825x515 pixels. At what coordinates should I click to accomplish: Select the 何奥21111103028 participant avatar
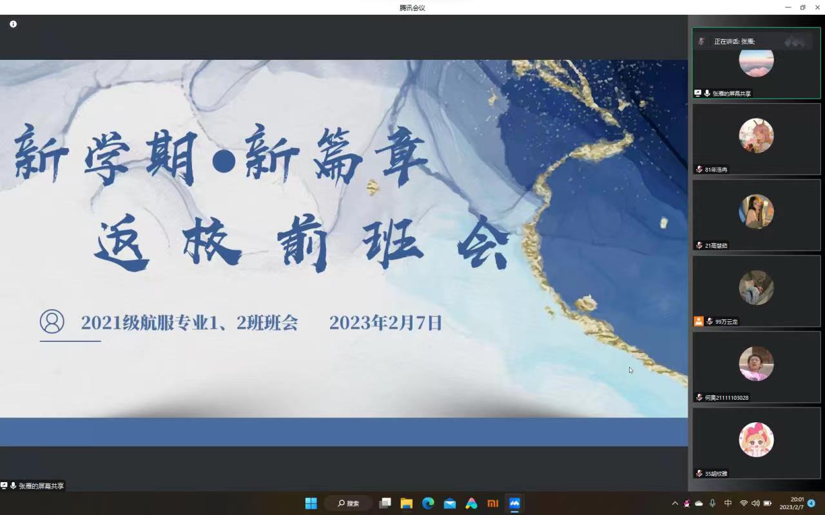click(x=756, y=364)
